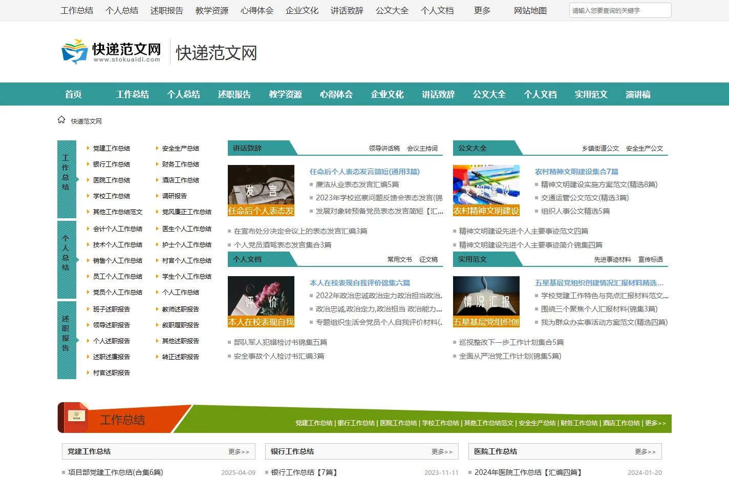The image size is (729, 478).
Task: Focus the keyword search input field
Action: tap(620, 10)
